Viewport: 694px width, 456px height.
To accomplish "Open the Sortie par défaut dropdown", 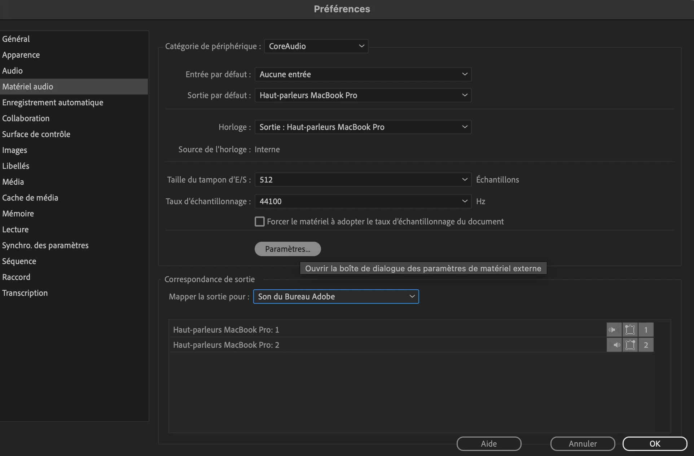I will point(363,95).
